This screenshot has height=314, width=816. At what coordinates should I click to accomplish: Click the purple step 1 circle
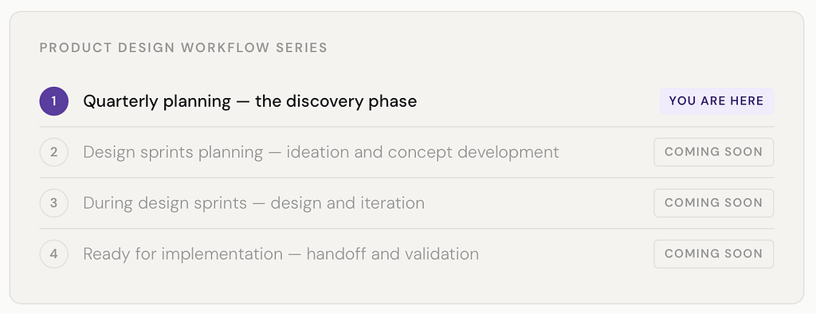click(x=53, y=101)
